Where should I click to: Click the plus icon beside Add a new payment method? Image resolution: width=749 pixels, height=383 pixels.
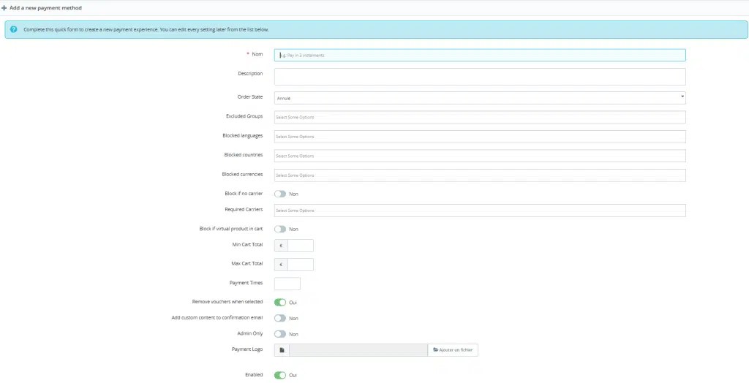click(x=4, y=8)
